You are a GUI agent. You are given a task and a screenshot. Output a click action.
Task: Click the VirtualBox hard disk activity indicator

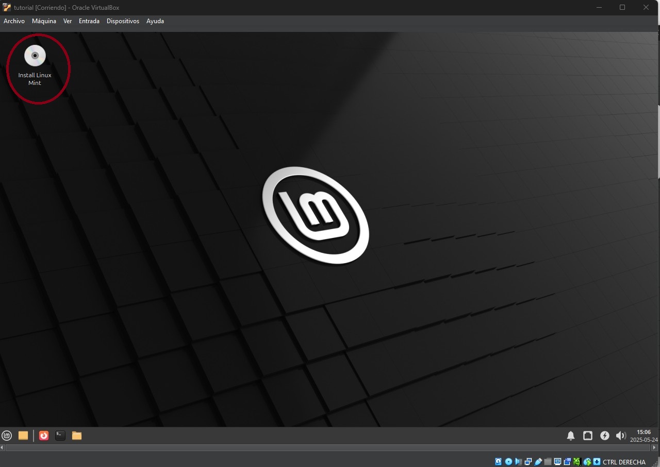[x=499, y=462]
